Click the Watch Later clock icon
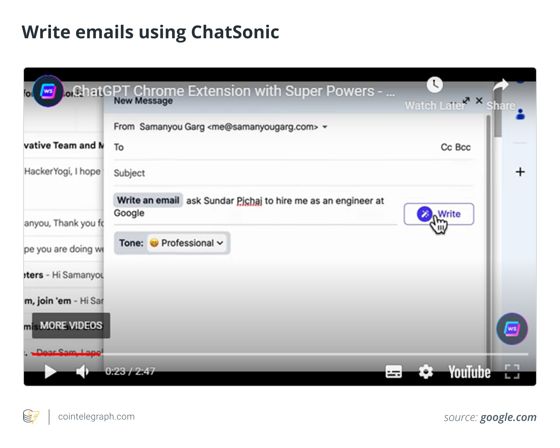Viewport: 560px width, 448px height. [435, 85]
